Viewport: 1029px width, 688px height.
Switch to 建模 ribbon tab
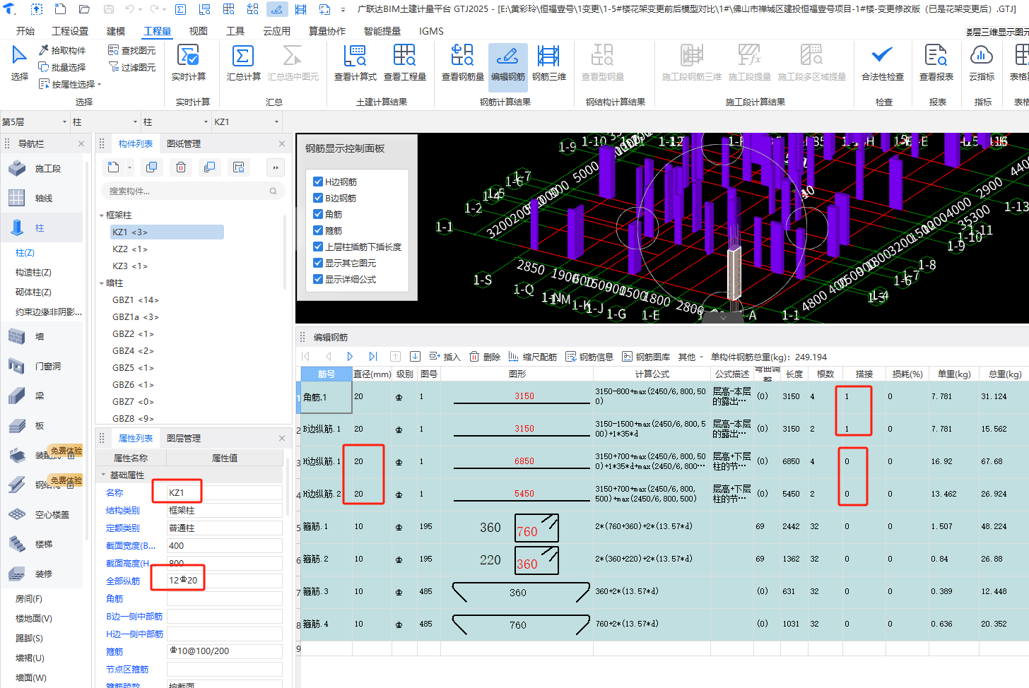tap(116, 31)
